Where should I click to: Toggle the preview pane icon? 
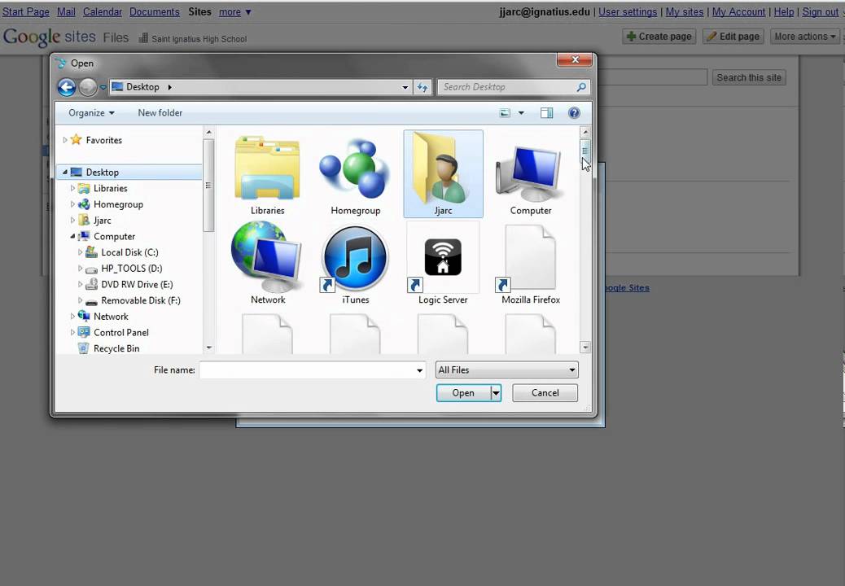pos(546,112)
